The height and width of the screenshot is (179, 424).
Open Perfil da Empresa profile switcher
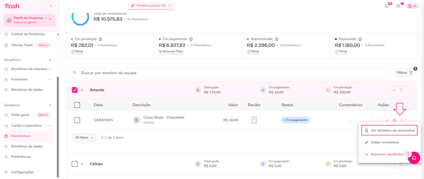[x=30, y=20]
